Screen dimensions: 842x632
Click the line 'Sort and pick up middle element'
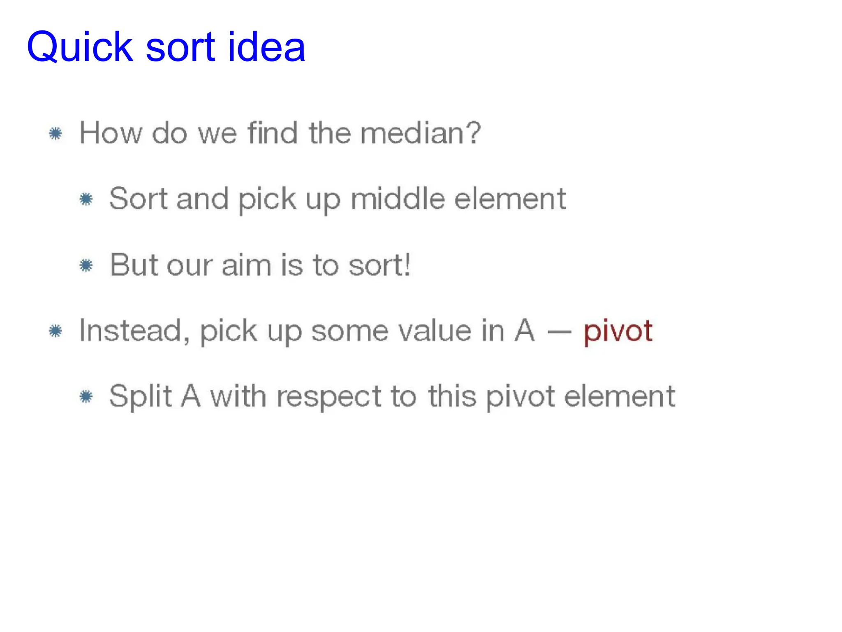tap(338, 200)
